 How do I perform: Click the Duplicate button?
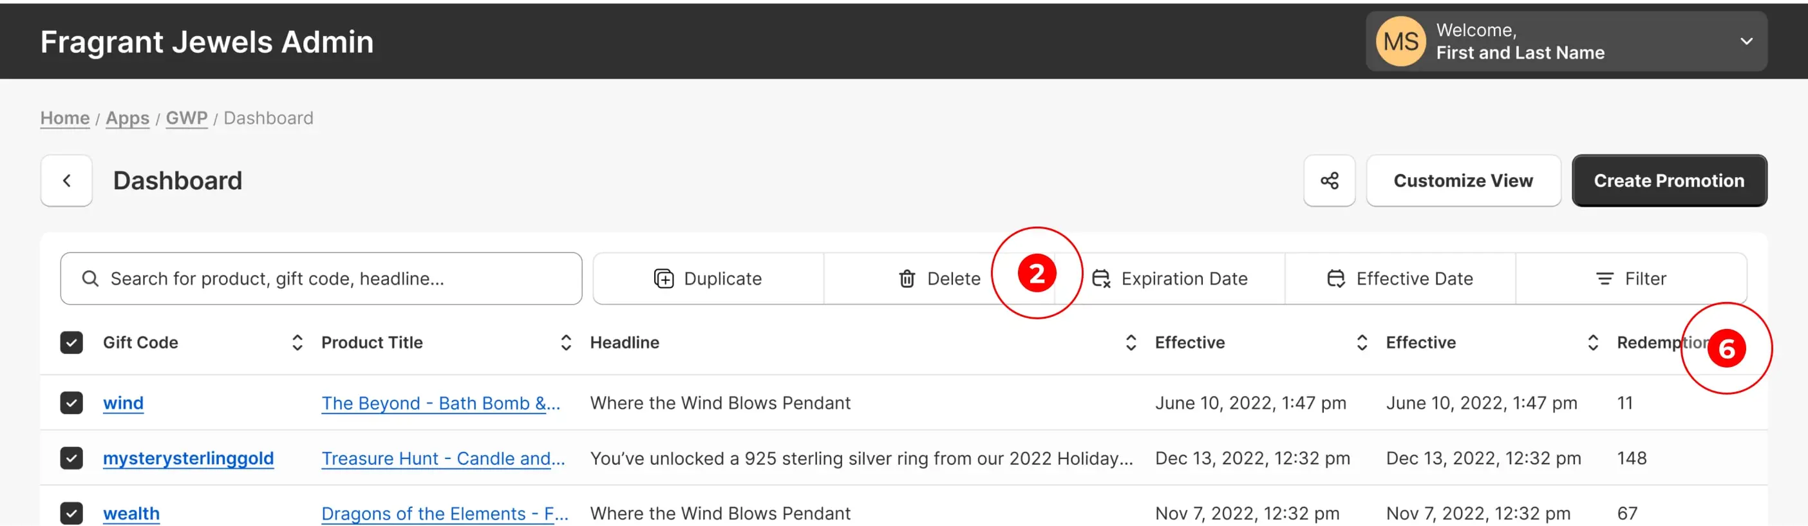[x=708, y=279]
